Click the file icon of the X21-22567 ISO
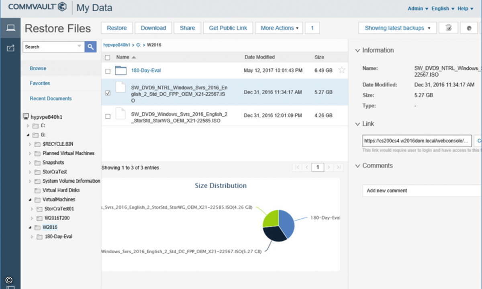This screenshot has height=289, width=482. pos(120,88)
